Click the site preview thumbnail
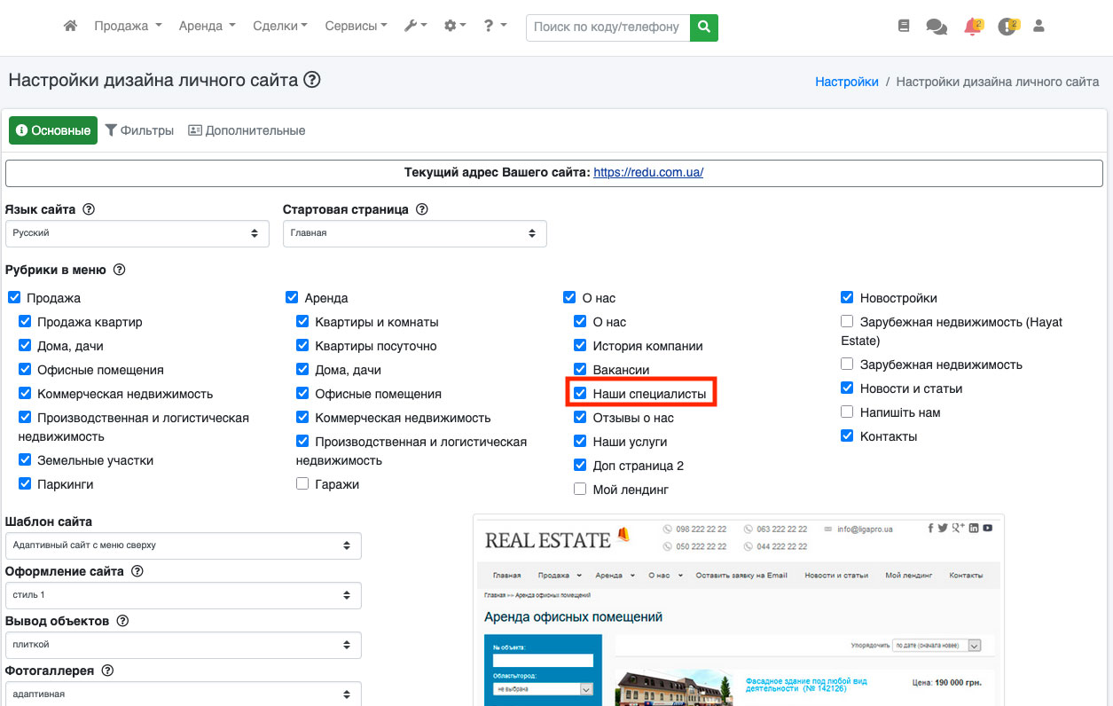This screenshot has width=1113, height=706. point(738,610)
